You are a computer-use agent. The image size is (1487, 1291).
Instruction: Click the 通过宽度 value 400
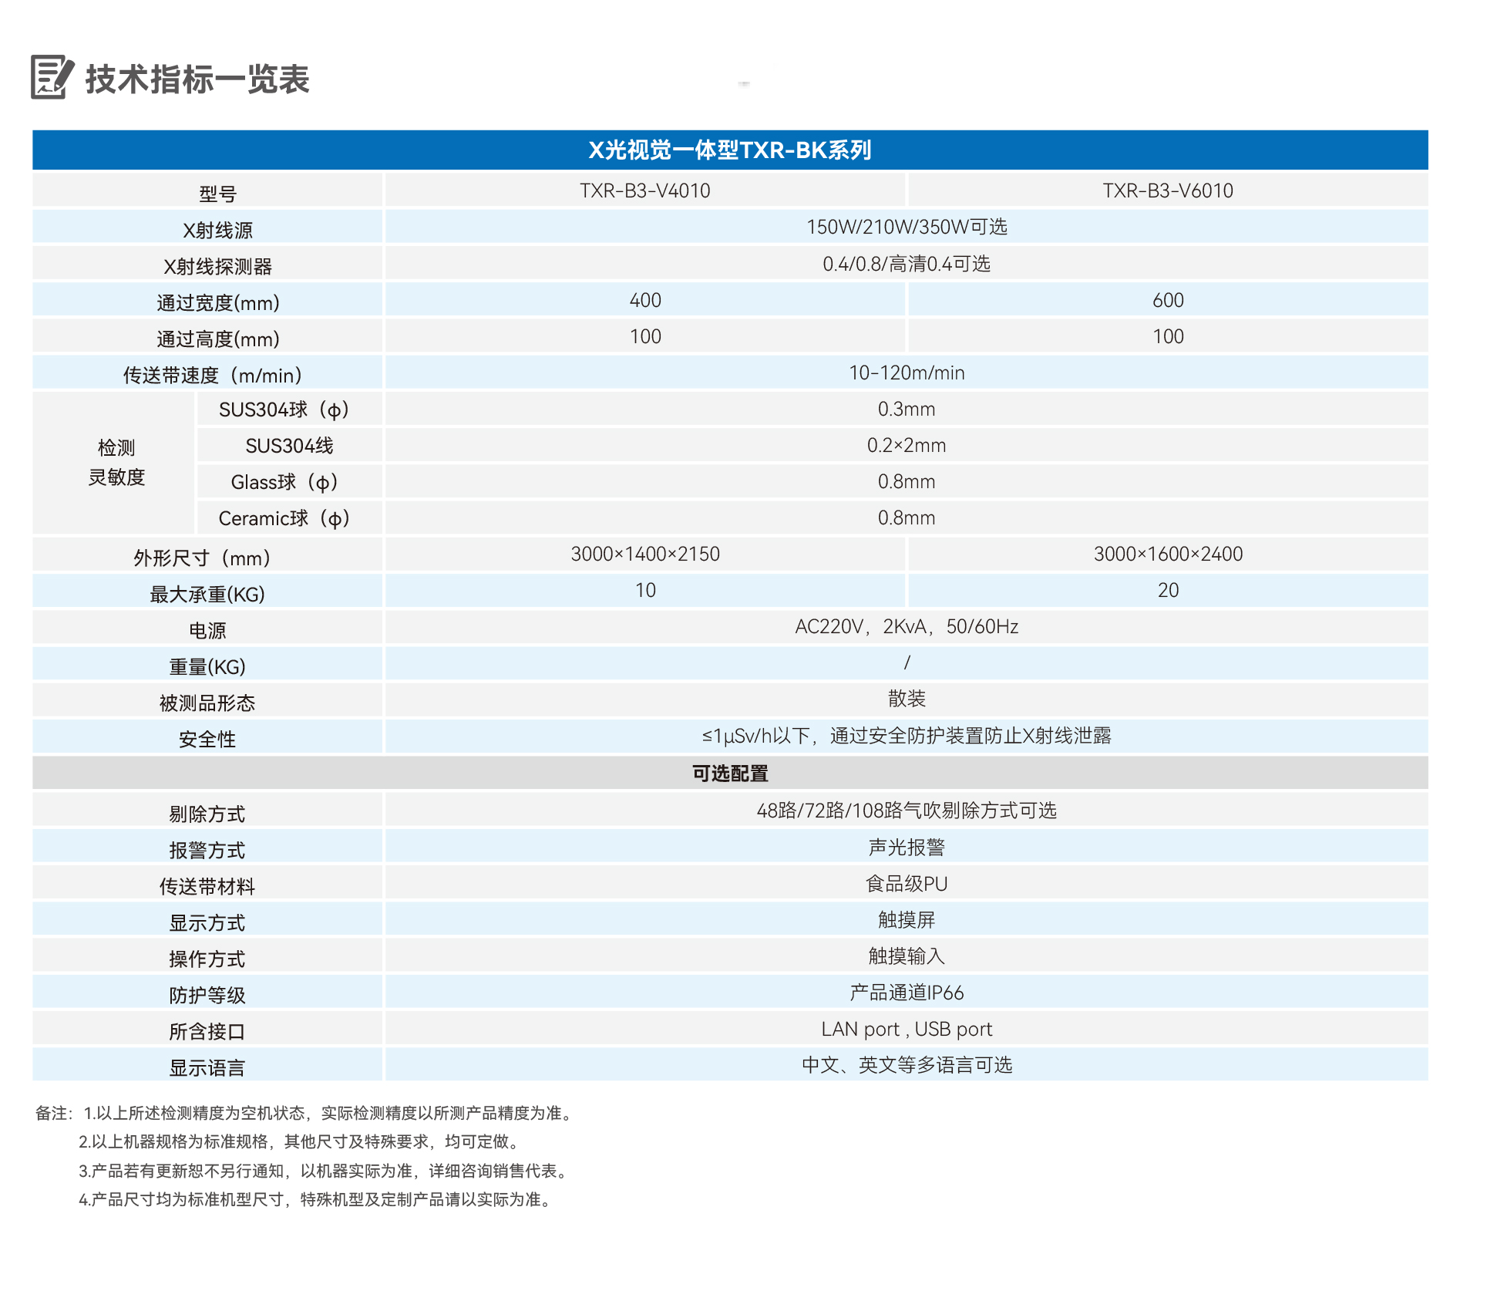[646, 301]
